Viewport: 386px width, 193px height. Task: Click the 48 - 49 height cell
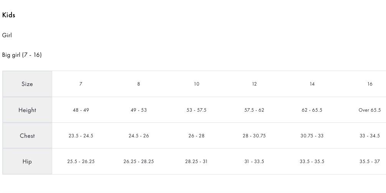point(81,110)
